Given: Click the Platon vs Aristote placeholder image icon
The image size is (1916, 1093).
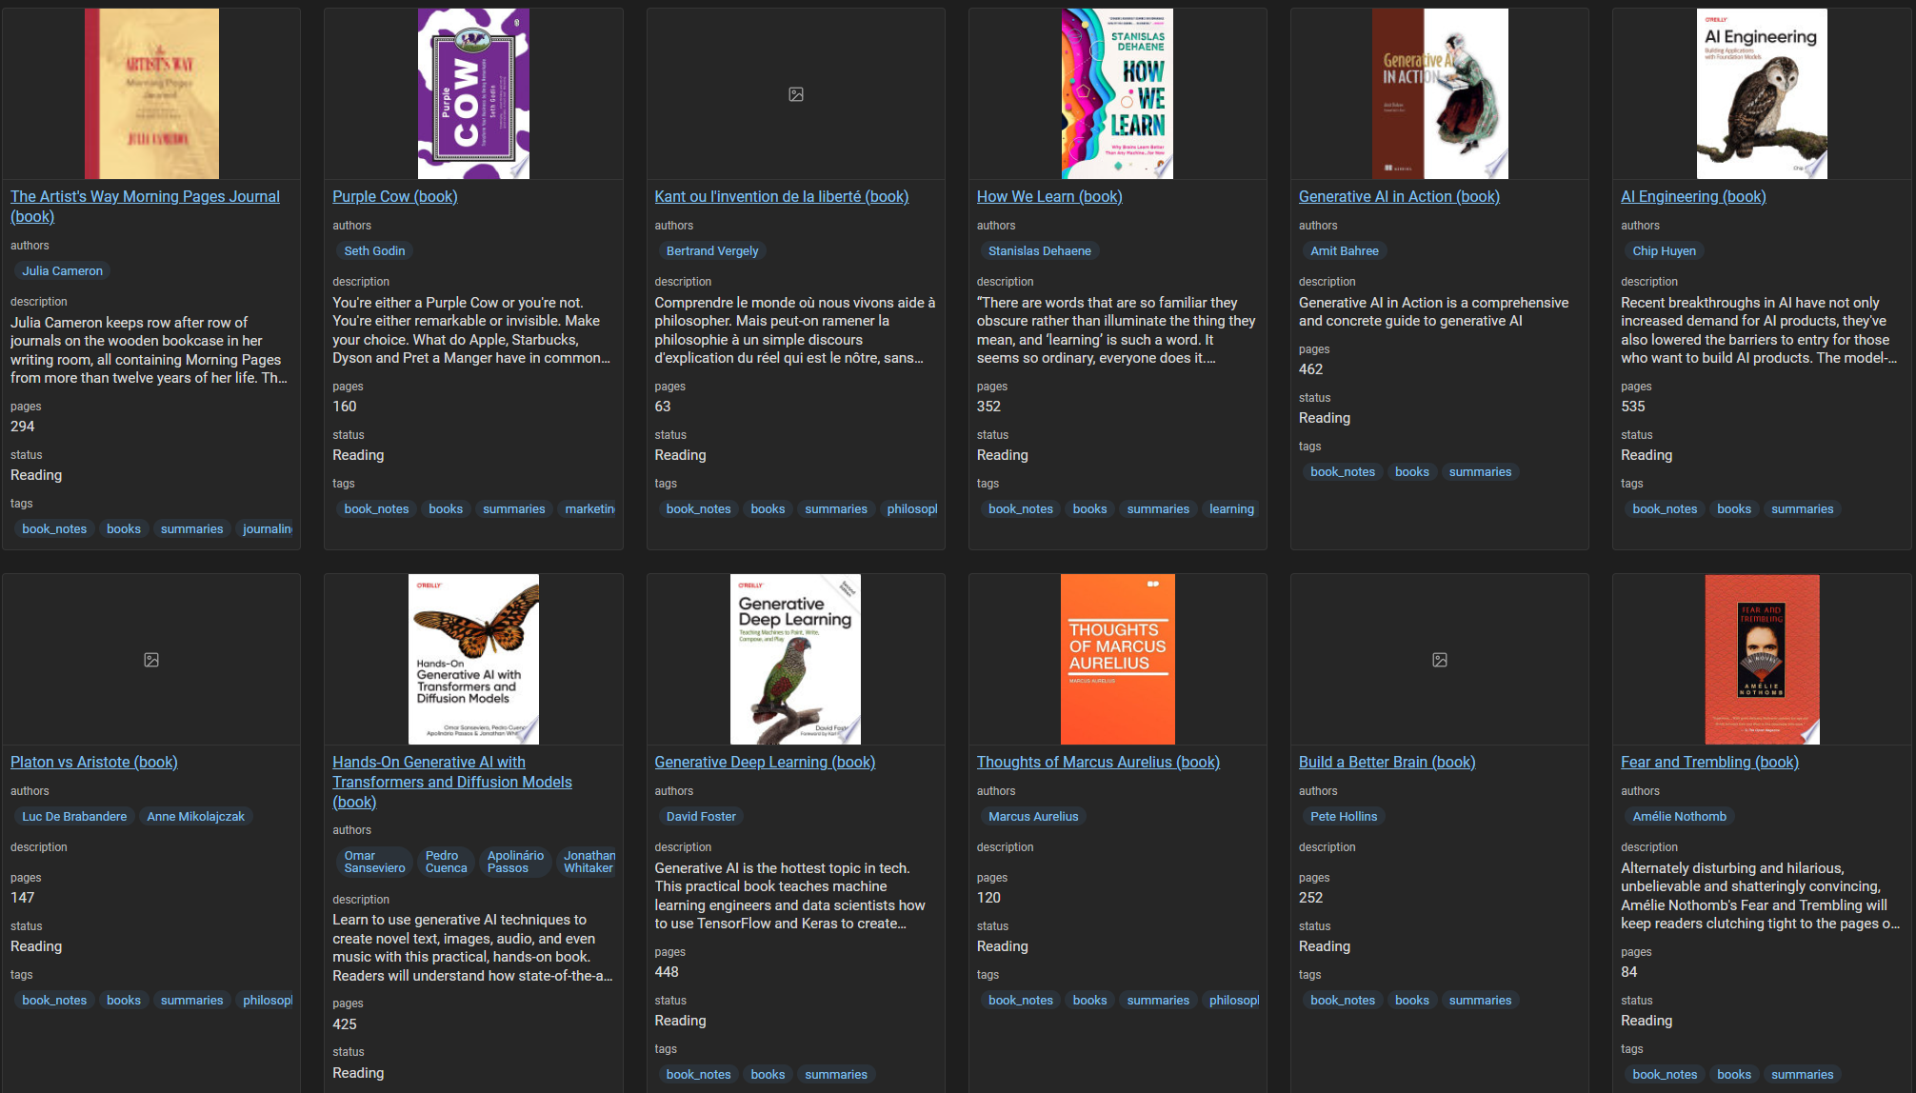Looking at the screenshot, I should tap(151, 660).
